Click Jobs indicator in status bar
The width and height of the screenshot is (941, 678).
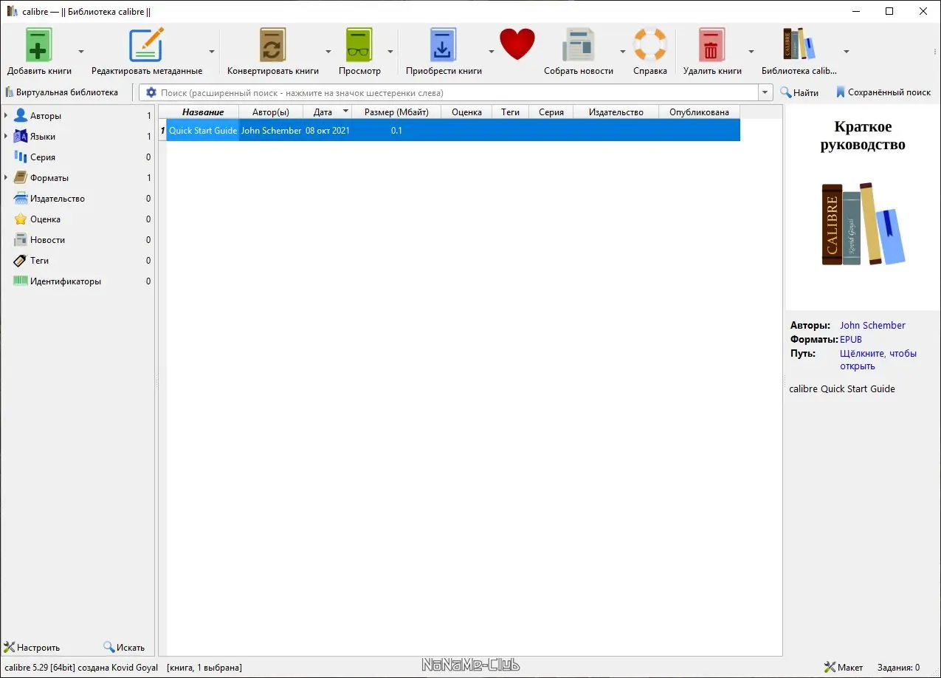click(898, 667)
